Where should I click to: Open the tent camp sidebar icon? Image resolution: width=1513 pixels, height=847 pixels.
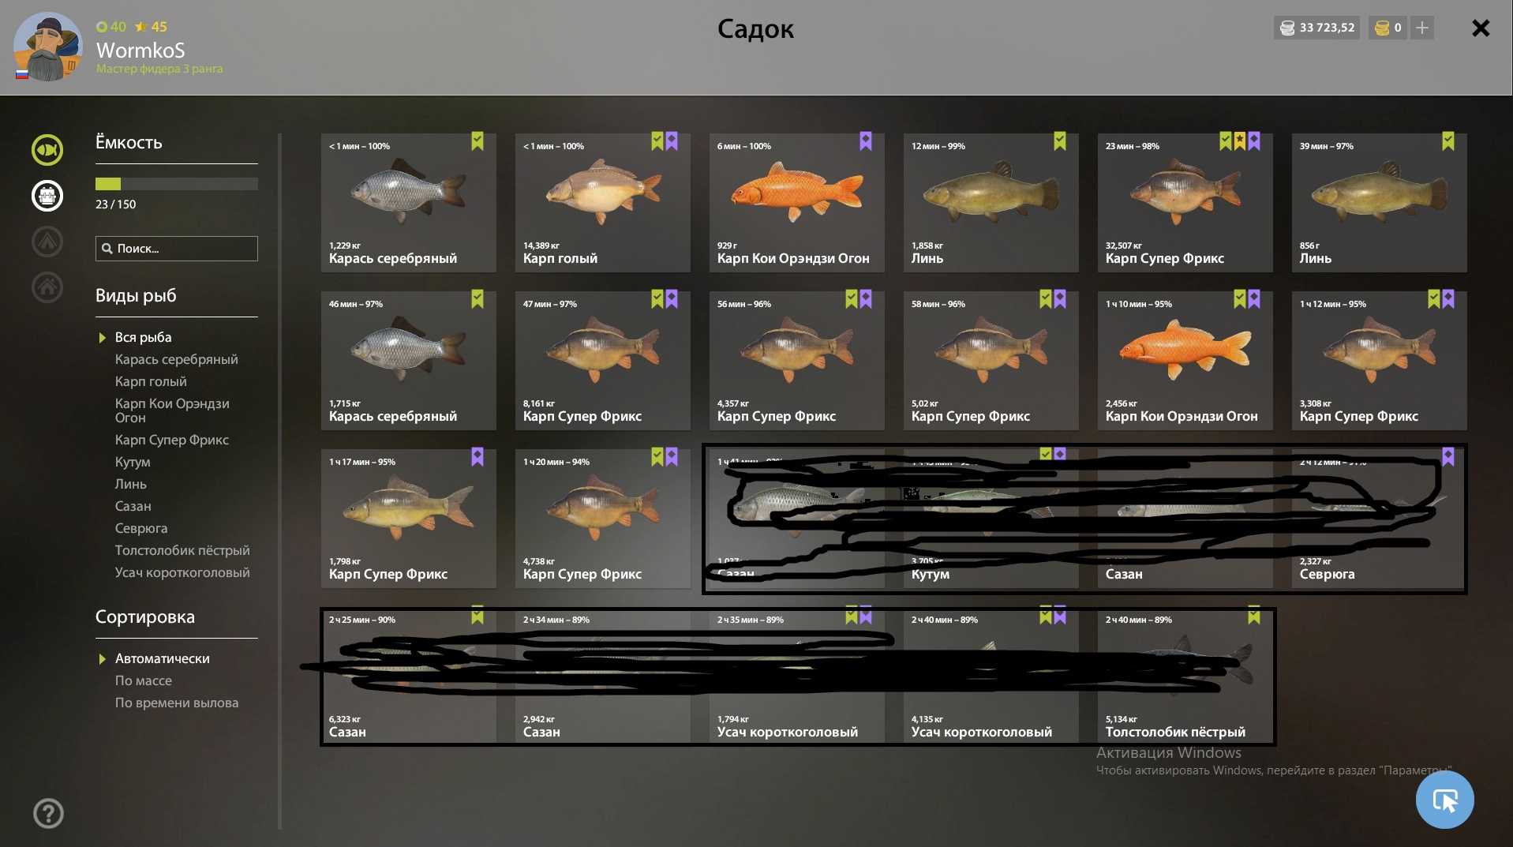click(47, 242)
